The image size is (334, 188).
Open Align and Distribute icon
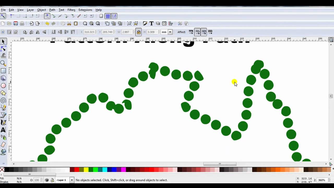click(x=171, y=23)
